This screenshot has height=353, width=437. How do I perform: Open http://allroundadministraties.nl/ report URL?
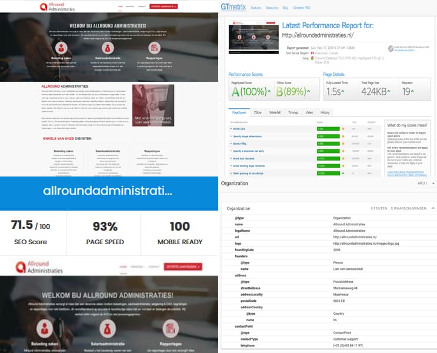[x=318, y=35]
